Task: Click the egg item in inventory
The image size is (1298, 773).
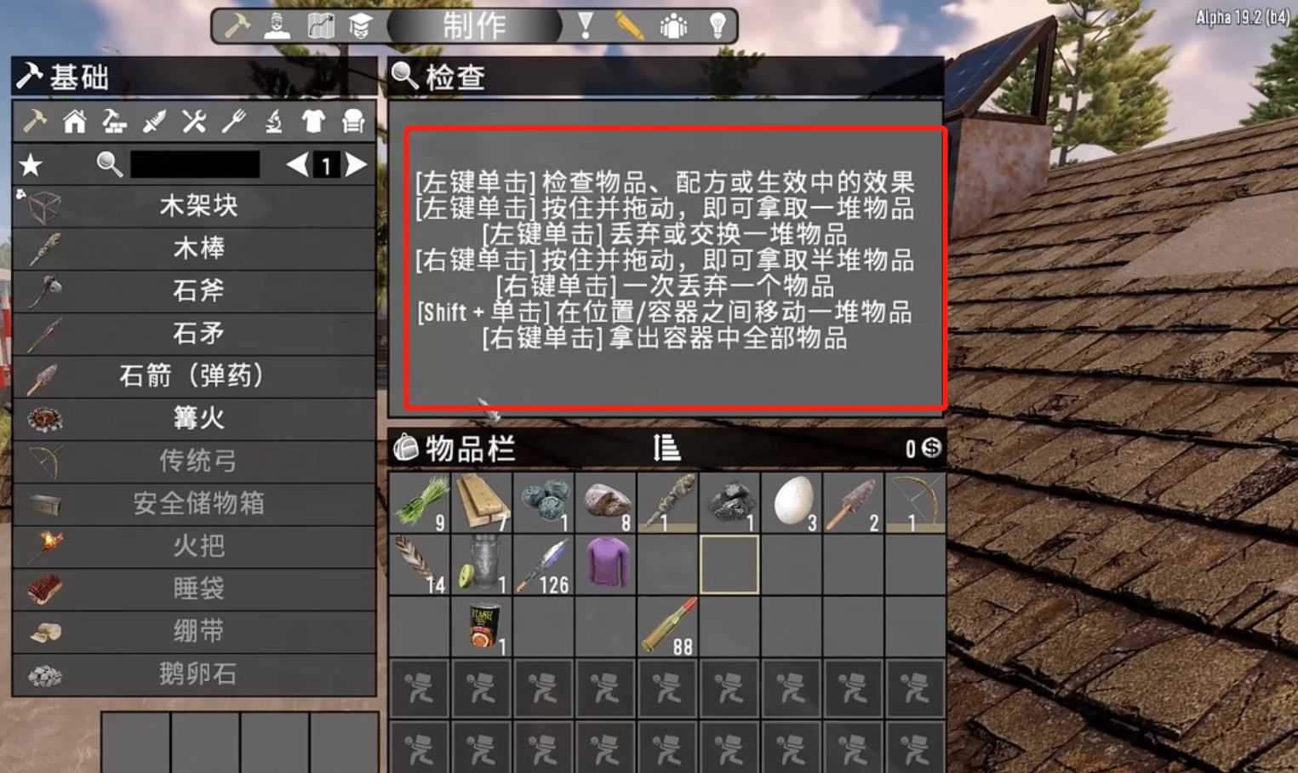Action: point(792,503)
